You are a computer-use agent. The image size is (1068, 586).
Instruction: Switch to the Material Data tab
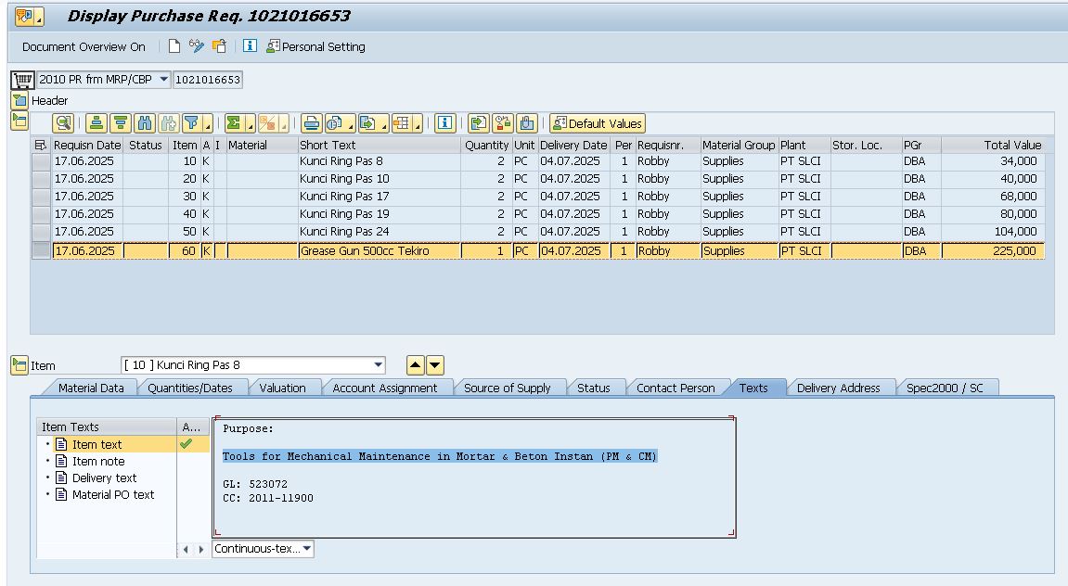click(x=91, y=388)
